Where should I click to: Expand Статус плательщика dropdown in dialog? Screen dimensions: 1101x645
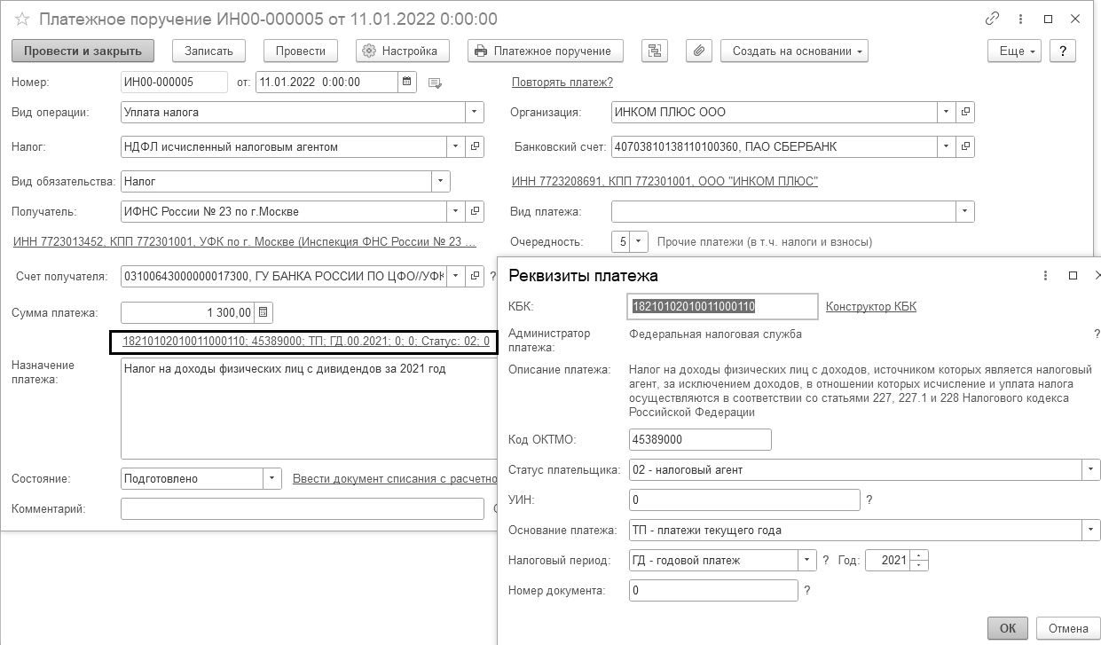coord(1091,469)
